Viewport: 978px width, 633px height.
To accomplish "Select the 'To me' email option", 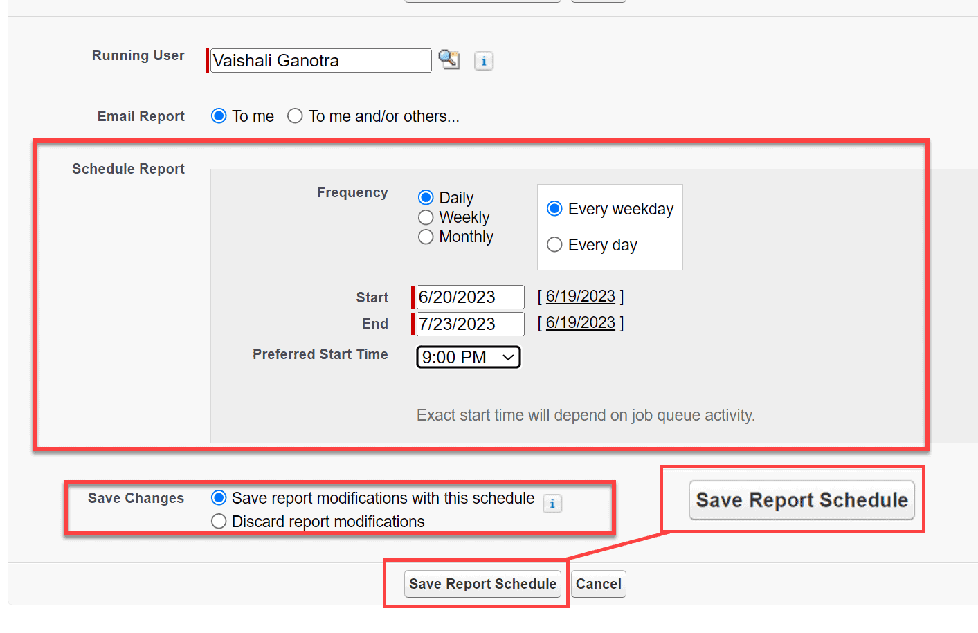I will point(219,116).
